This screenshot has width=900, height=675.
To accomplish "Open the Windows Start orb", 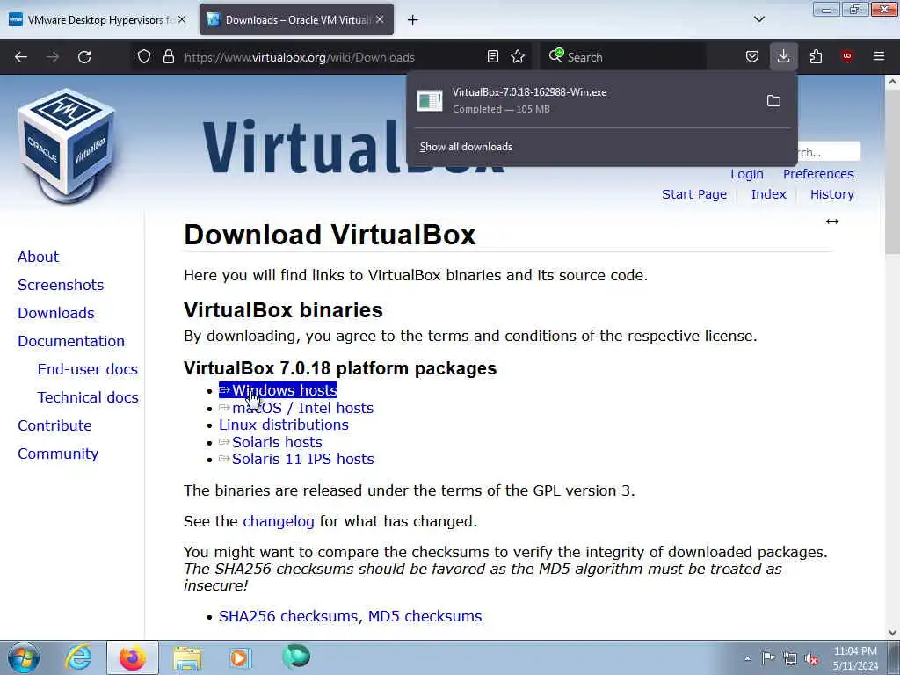I will point(24,657).
